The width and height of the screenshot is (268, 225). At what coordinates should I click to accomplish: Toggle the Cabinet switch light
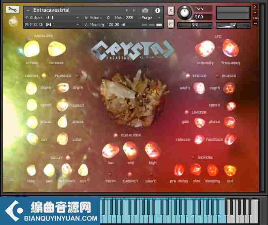(130, 174)
